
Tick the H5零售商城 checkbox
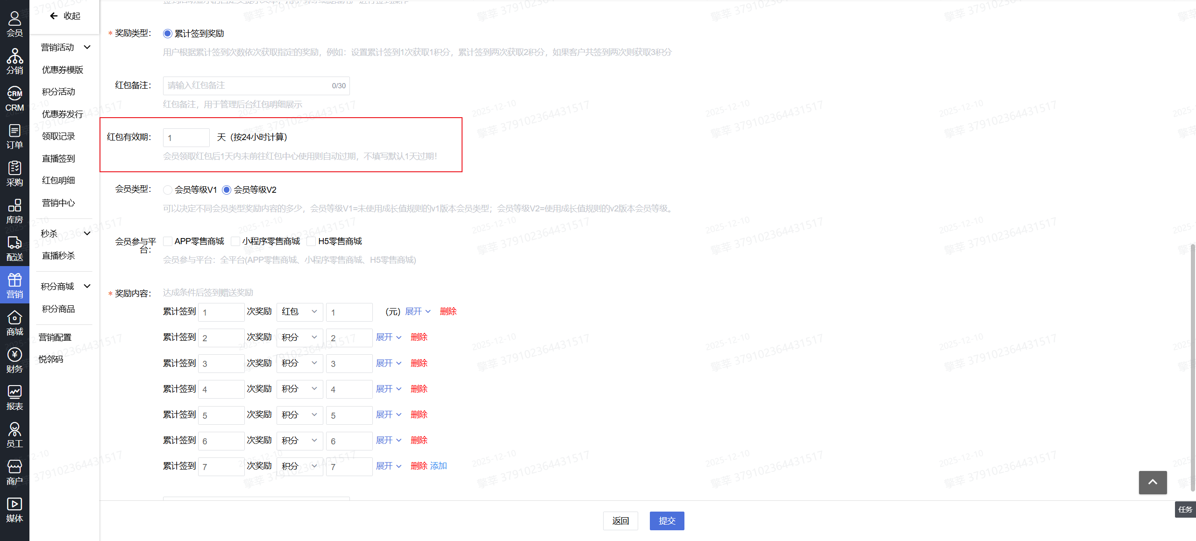click(x=311, y=241)
